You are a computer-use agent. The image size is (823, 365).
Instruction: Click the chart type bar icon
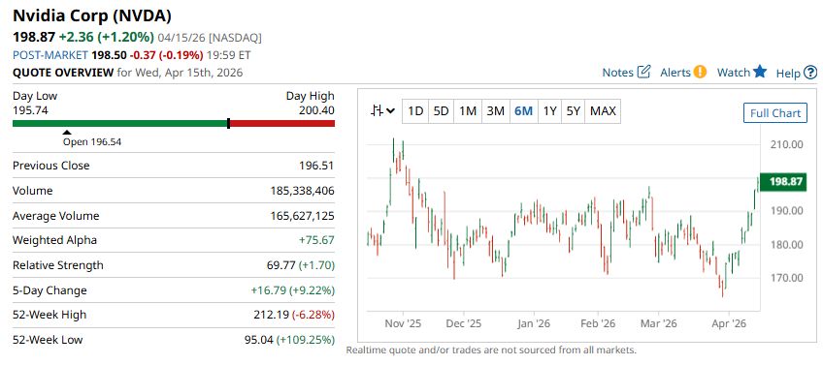point(377,111)
